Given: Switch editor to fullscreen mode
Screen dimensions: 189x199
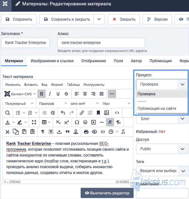Looking at the screenshot, I should click(34, 122).
